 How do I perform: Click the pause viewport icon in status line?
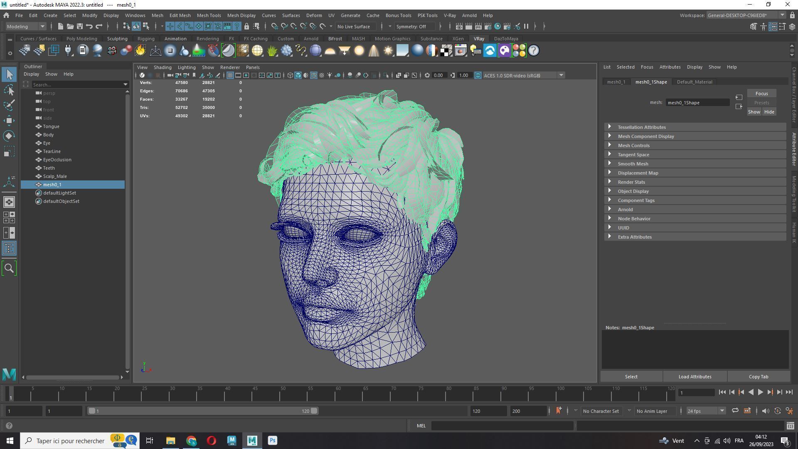coord(526,26)
